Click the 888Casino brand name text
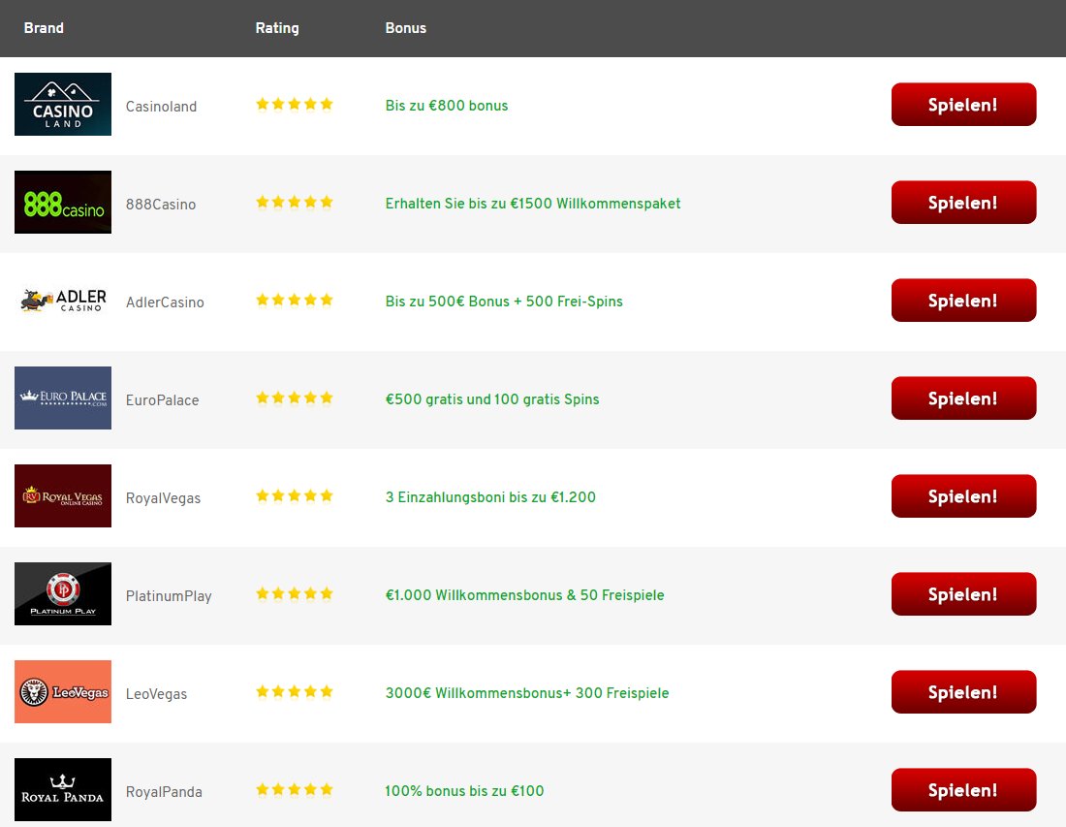1066x827 pixels. pos(161,205)
